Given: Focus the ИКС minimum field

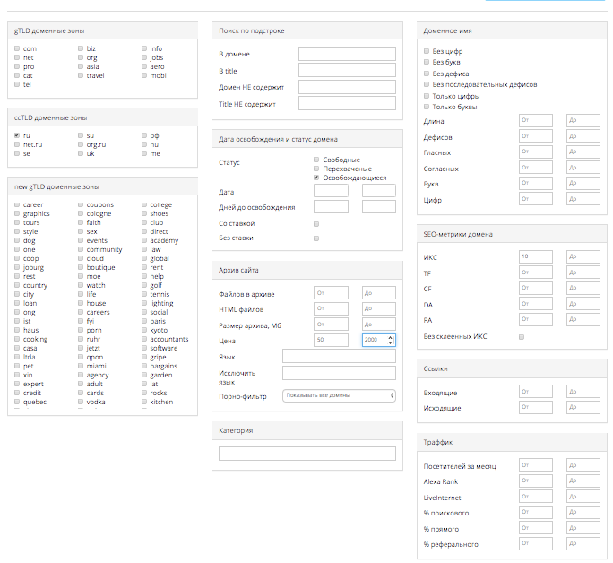Looking at the screenshot, I should pos(536,257).
